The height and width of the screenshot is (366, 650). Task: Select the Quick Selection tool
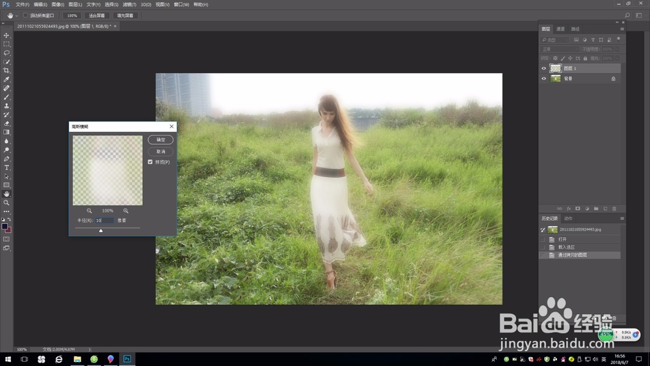tap(6, 62)
